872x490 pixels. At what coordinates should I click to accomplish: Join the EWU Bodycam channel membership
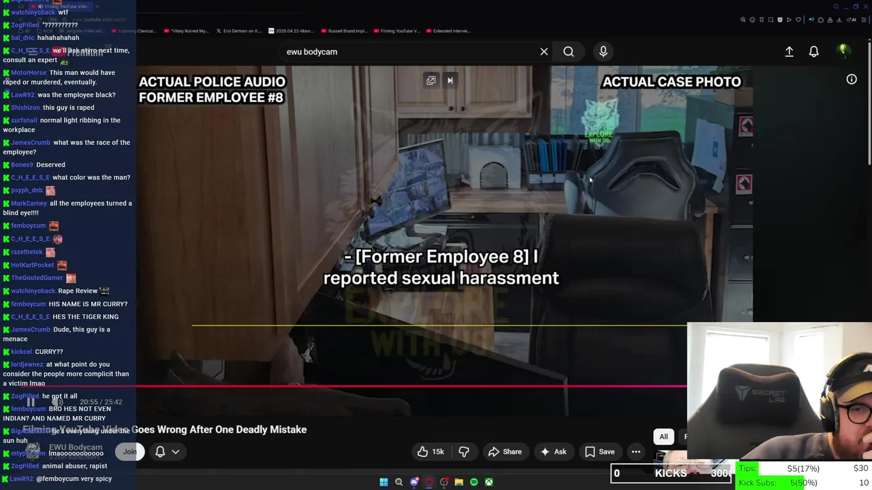[x=129, y=452]
